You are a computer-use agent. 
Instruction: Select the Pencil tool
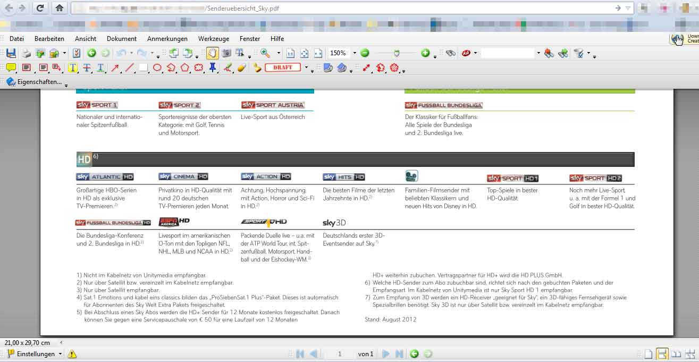228,68
